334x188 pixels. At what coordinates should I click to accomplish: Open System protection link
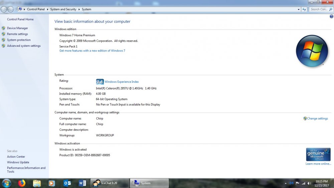pos(19,40)
